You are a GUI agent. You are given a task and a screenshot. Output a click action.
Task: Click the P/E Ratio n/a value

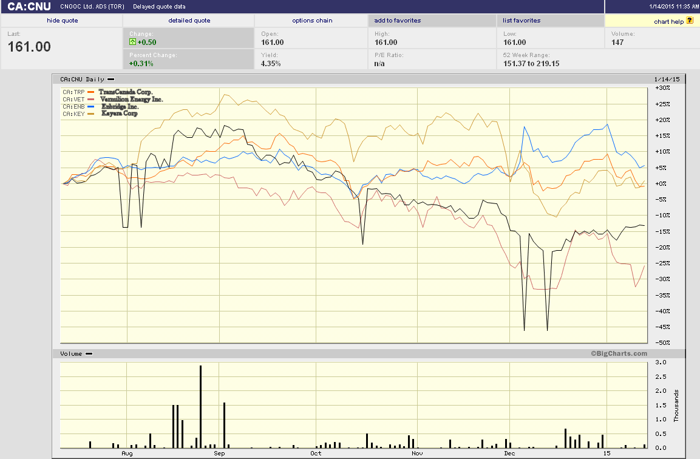tap(379, 63)
